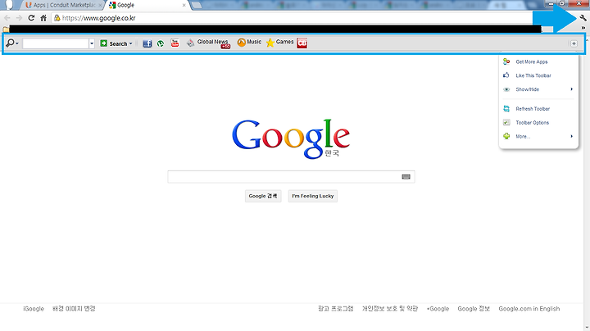
Task: Open the Chrome wrench settings menu
Action: pos(583,18)
